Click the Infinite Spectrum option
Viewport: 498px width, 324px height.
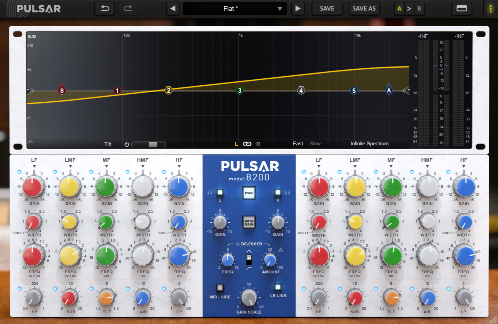coord(370,144)
